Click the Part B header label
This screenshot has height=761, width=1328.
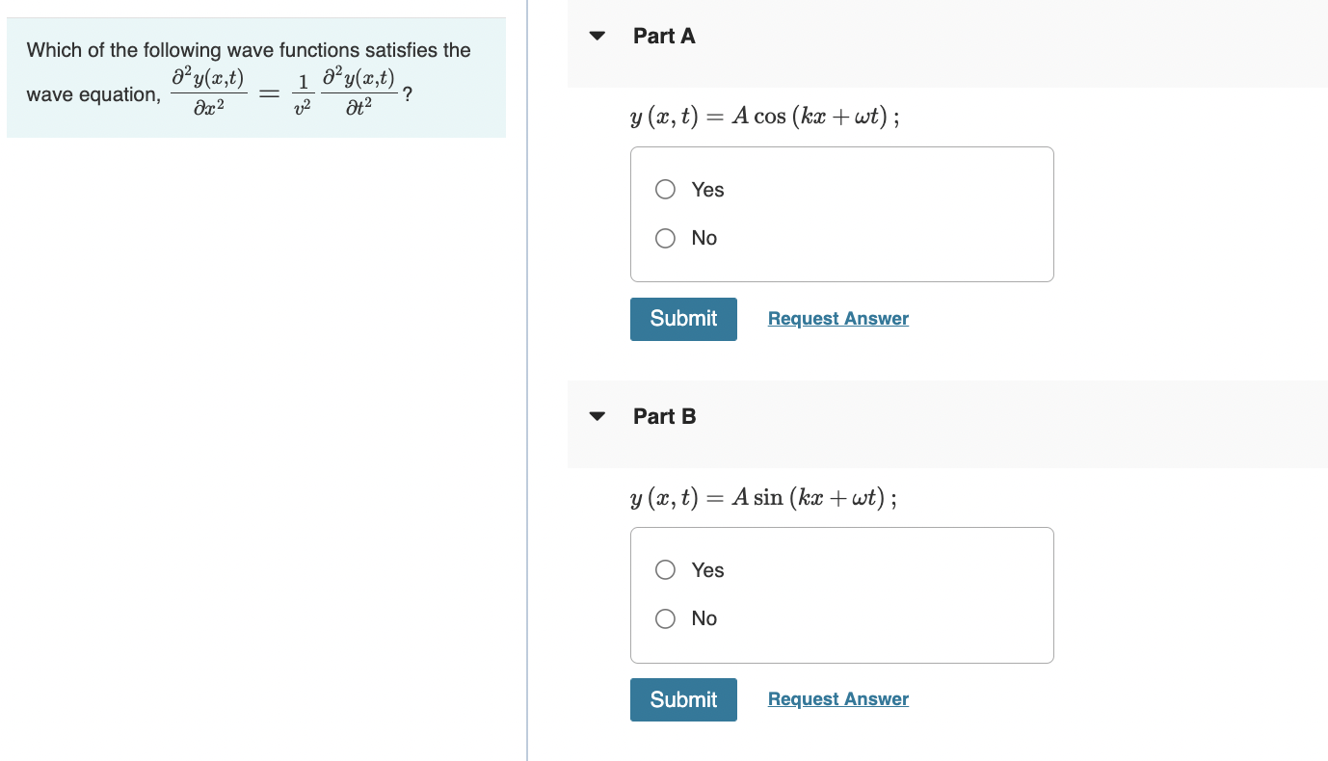664,417
